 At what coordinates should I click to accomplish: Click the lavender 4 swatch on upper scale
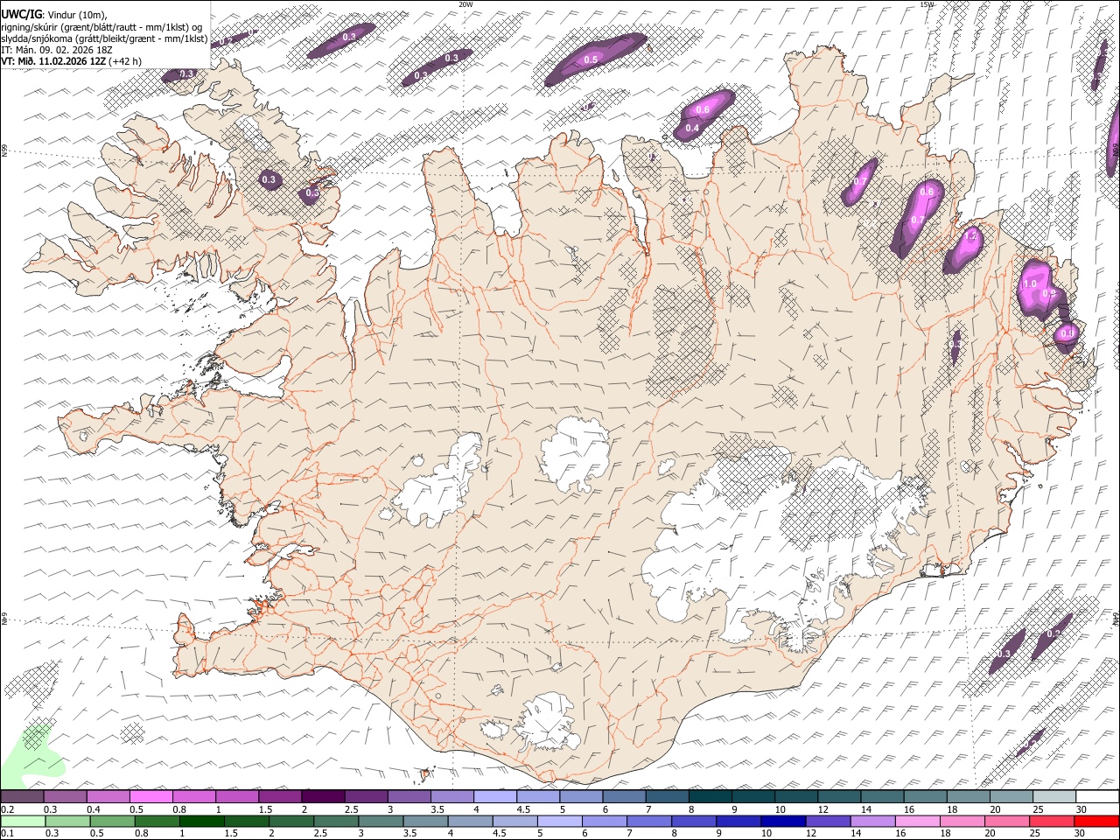click(x=494, y=796)
